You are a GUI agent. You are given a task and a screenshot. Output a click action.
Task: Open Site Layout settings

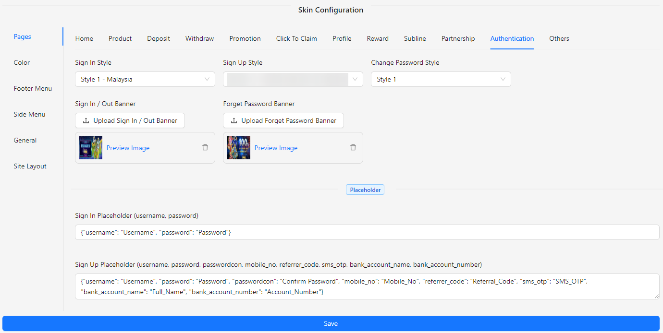pos(30,166)
